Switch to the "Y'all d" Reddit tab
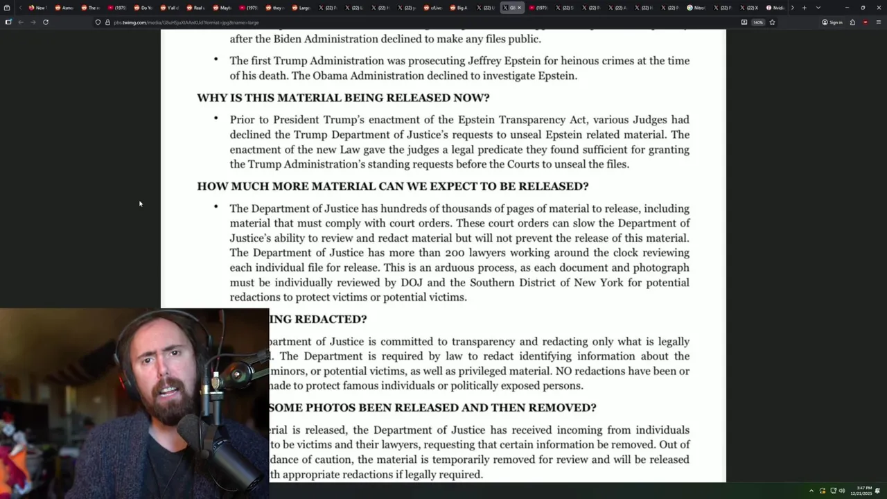 [169, 8]
